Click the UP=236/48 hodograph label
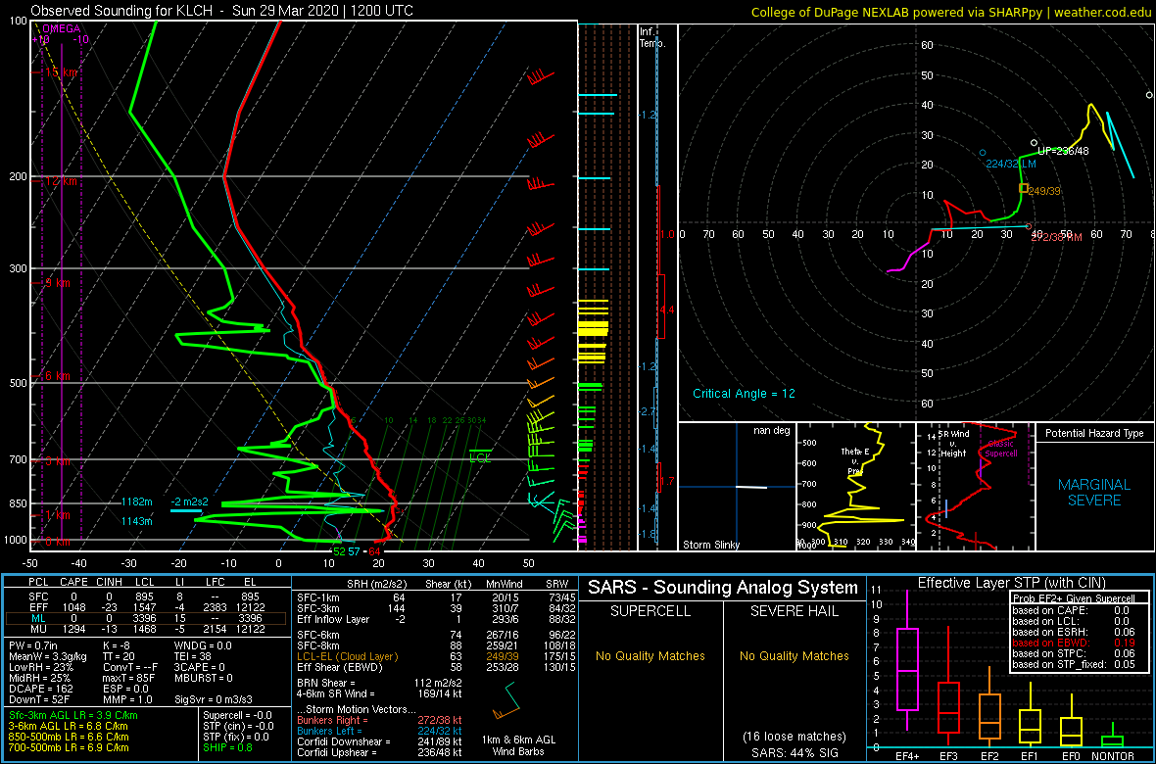This screenshot has height=764, width=1156. (x=1063, y=151)
